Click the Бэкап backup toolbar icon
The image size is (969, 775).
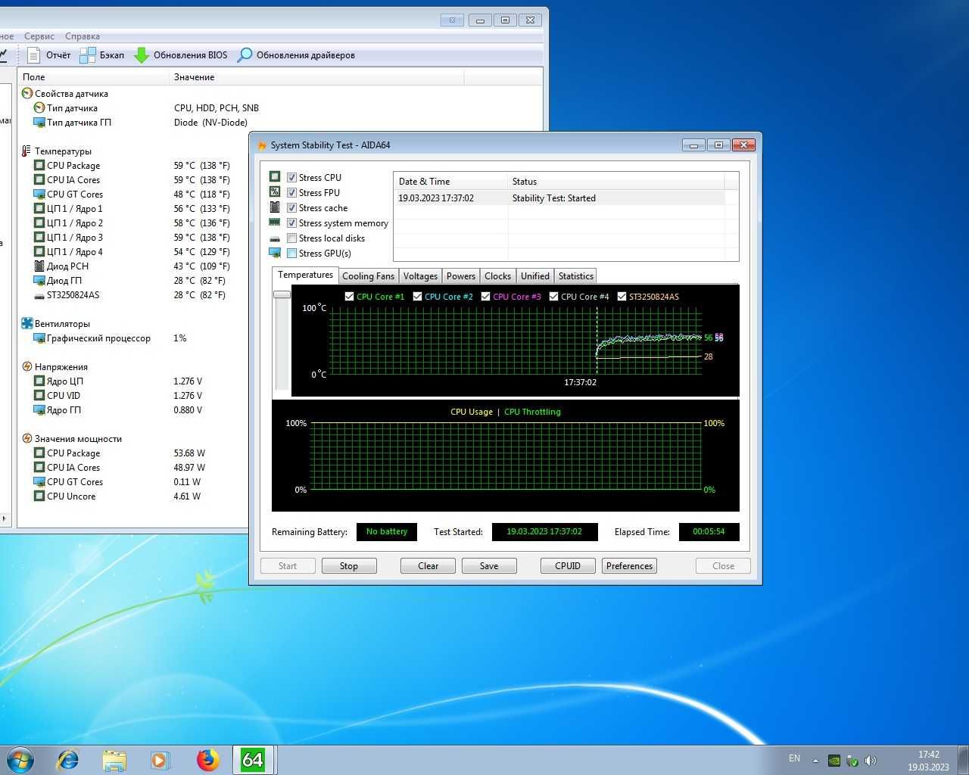pos(88,54)
